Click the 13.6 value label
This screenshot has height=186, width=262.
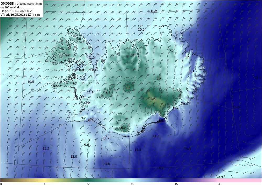(176, 108)
